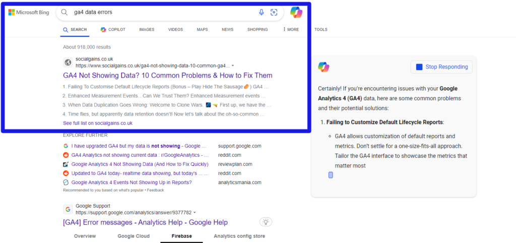Open 'Updated to GA4 today- realtime data showing' link

140,173
